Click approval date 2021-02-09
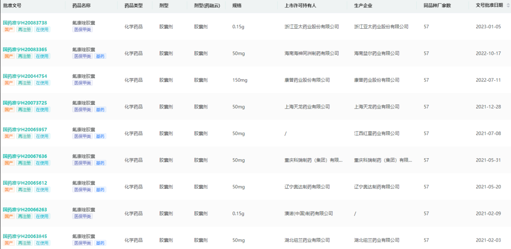 [488, 213]
